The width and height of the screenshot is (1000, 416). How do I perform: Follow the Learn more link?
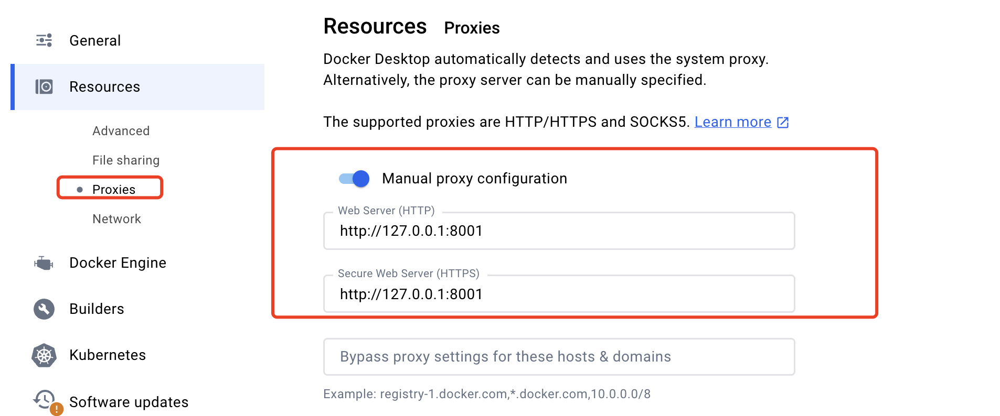(732, 122)
